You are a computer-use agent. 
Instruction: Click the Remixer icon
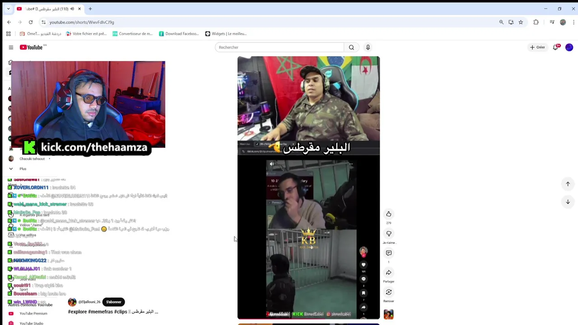[389, 292]
